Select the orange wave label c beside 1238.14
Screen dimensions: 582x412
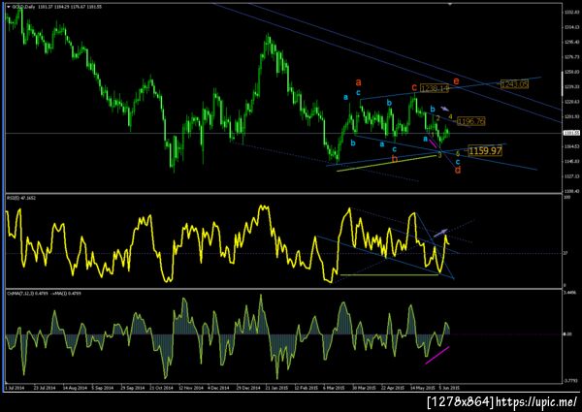414,87
